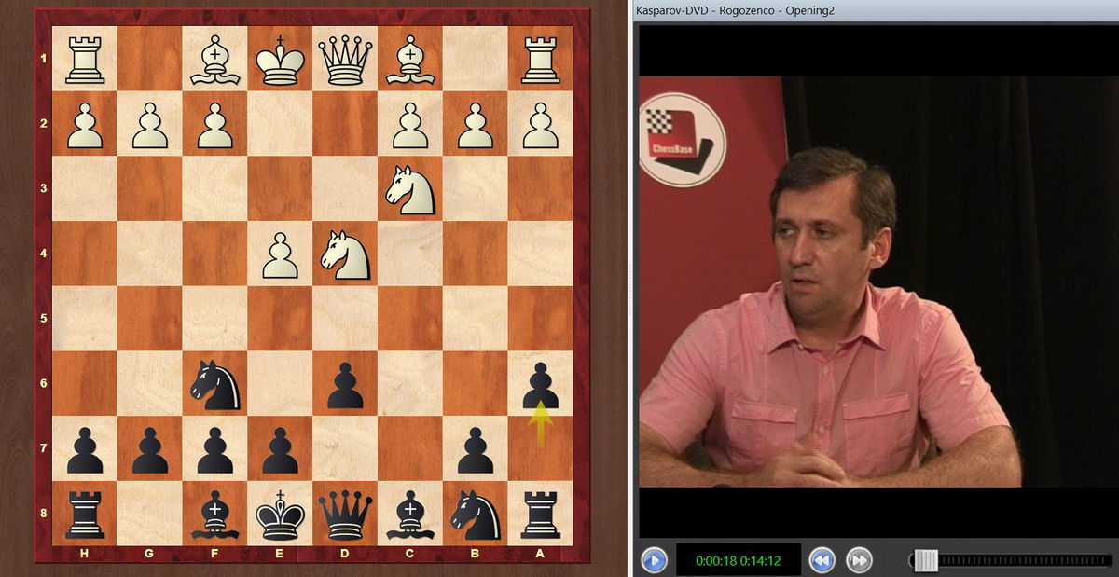This screenshot has width=1119, height=577.
Task: Select the black queen on d8
Action: (x=345, y=515)
